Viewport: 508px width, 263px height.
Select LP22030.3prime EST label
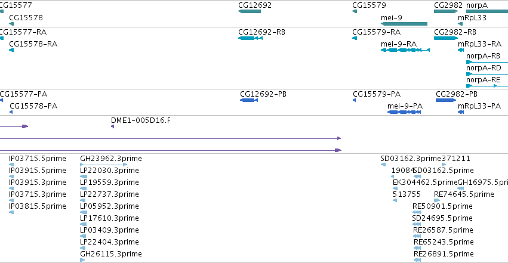pos(109,171)
